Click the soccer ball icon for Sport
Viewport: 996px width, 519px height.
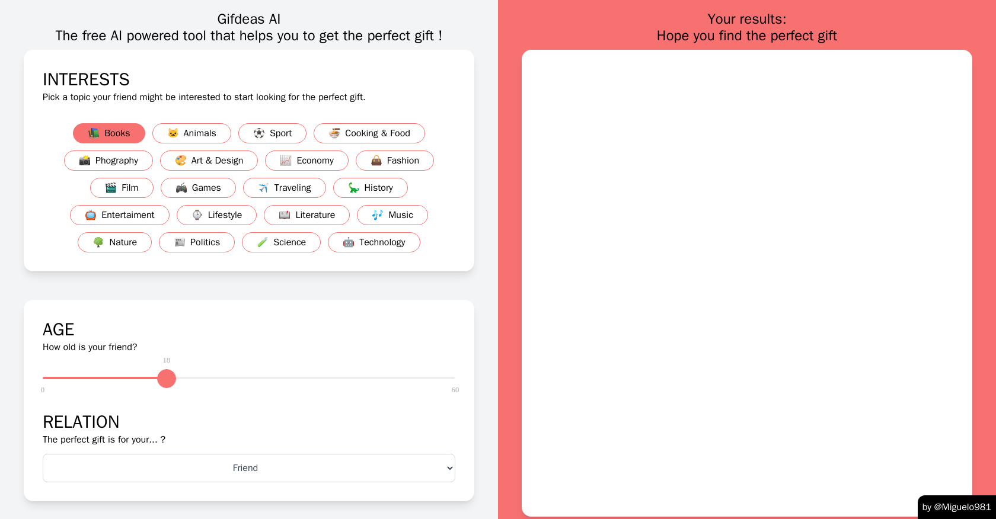point(259,133)
